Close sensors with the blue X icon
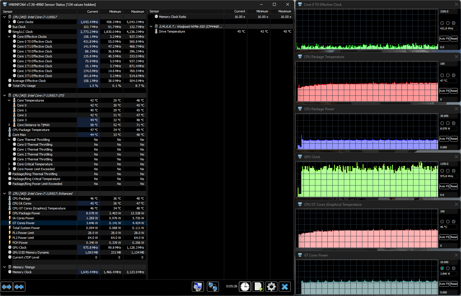The height and width of the screenshot is (296, 461). coord(285,287)
